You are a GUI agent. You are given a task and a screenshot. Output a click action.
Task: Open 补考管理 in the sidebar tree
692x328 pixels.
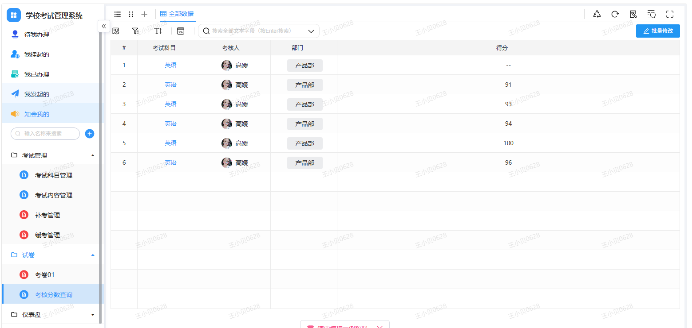click(x=47, y=215)
